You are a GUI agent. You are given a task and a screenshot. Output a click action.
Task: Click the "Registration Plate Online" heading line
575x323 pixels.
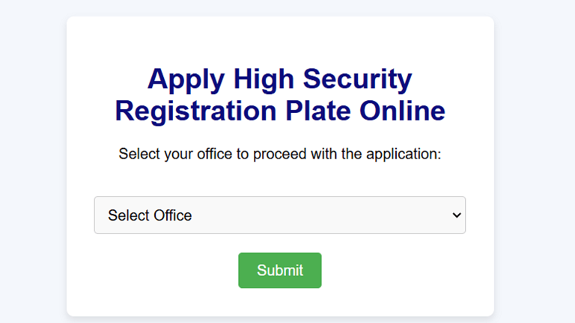279,111
